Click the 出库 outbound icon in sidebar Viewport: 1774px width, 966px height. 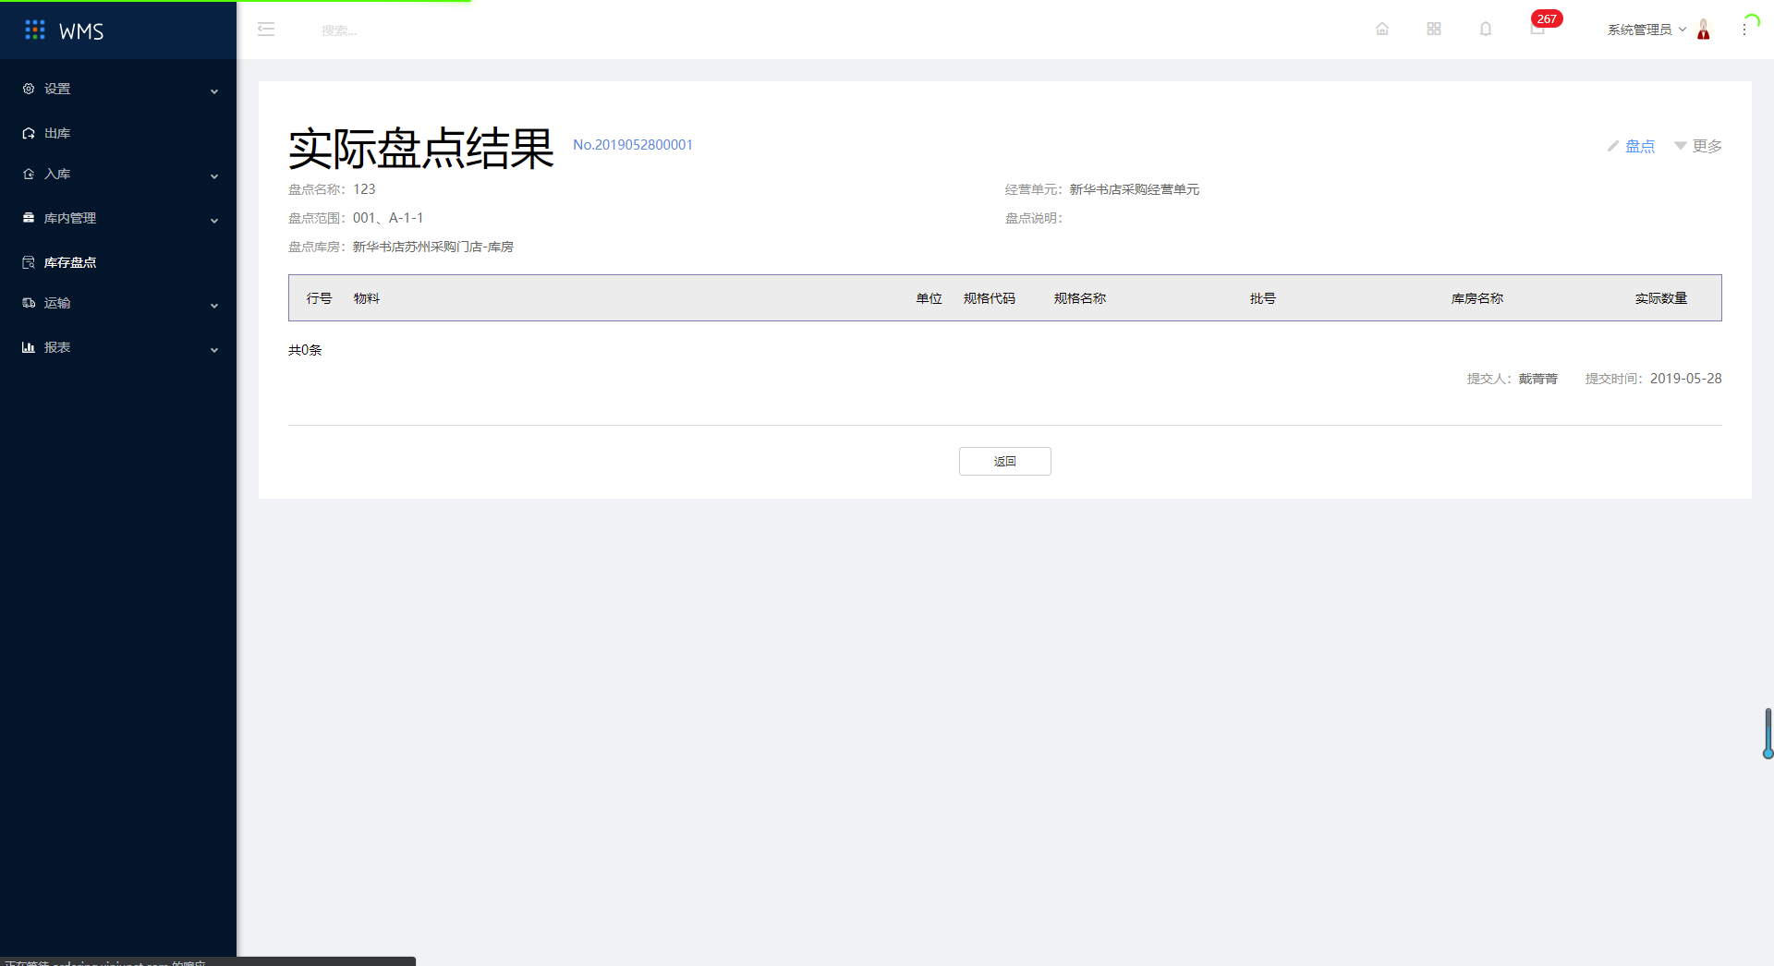29,133
